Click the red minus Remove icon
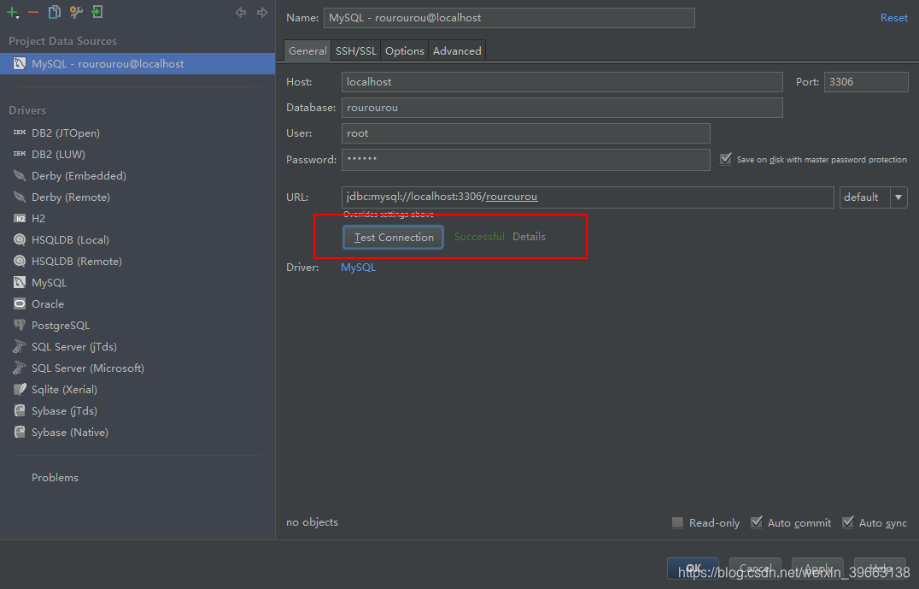The width and height of the screenshot is (919, 589). click(33, 12)
